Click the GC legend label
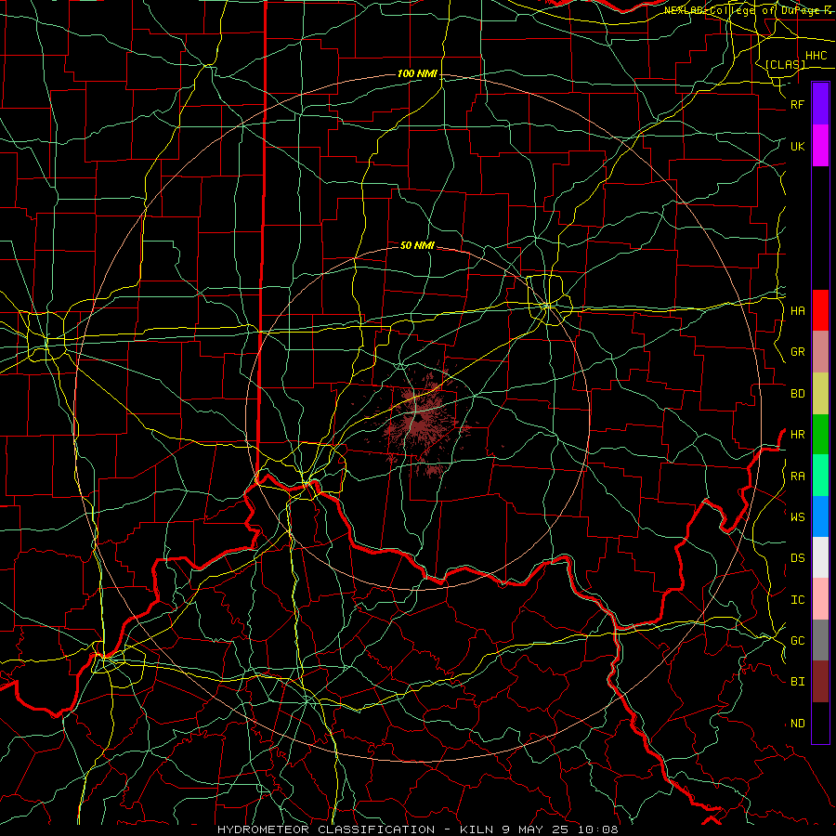The width and height of the screenshot is (836, 836). (797, 641)
